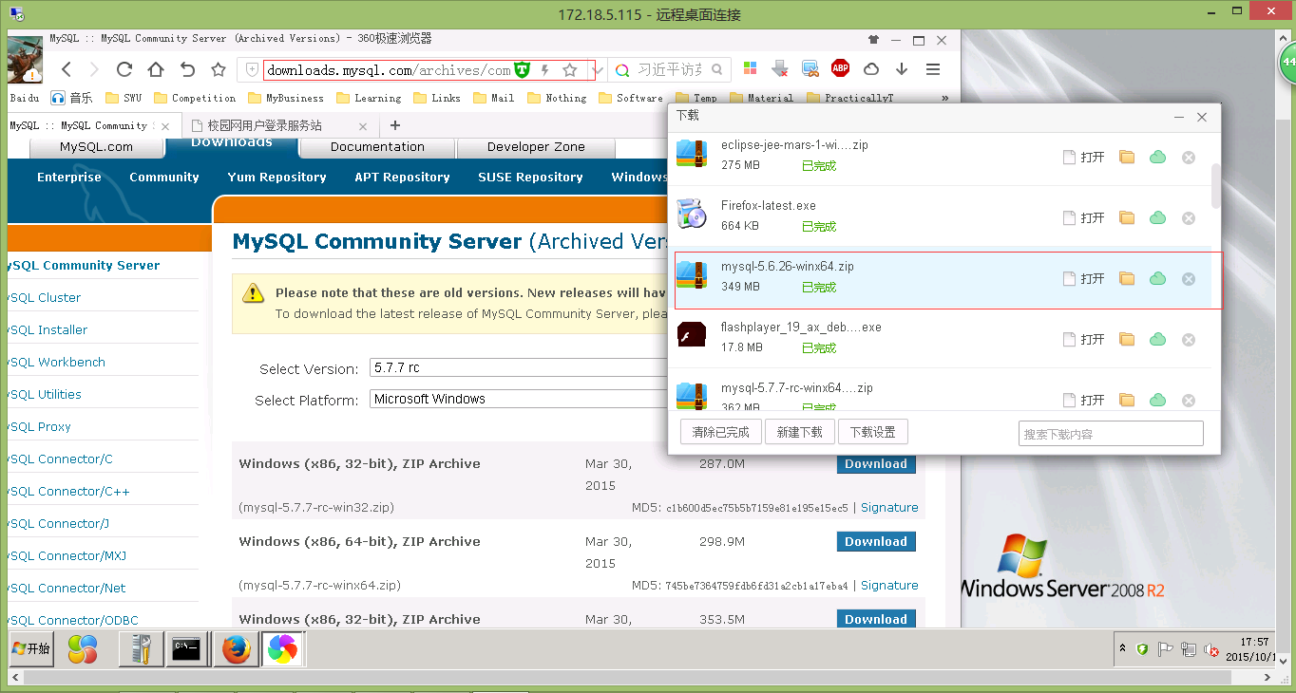Open the Documentation site tab

pyautogui.click(x=377, y=147)
